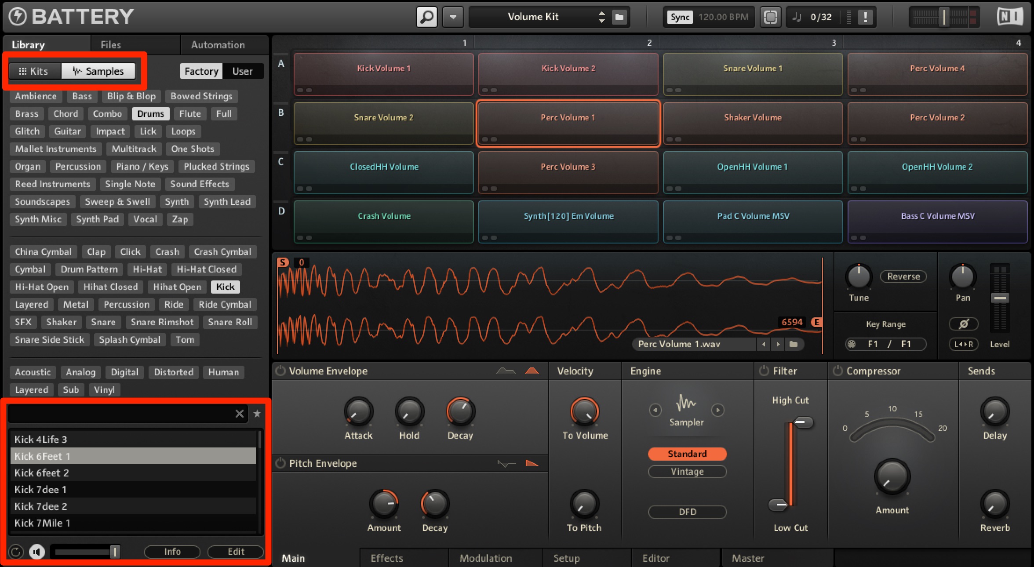Screen dimensions: 1034x567
Task: Enable the Filter power switch
Action: (764, 371)
